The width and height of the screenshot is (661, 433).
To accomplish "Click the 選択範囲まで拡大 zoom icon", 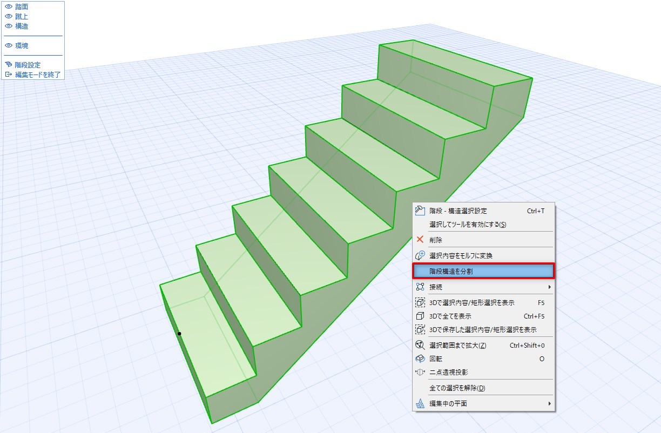I will pos(420,346).
